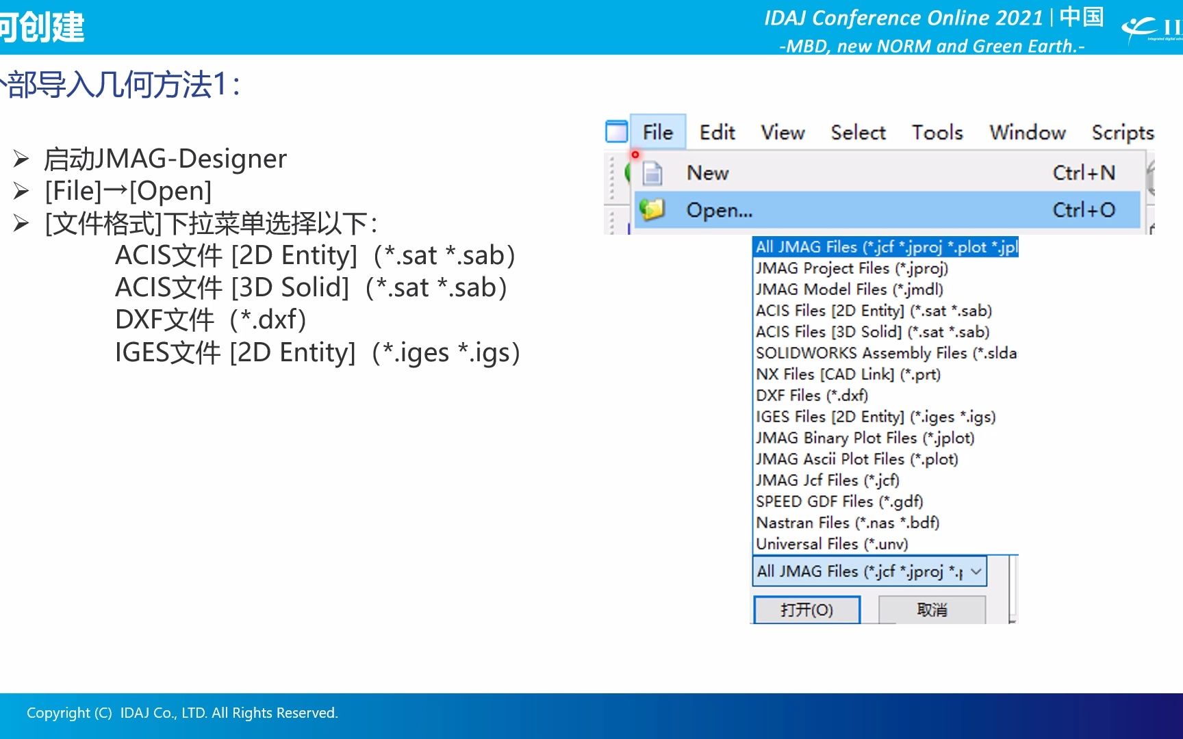Image resolution: width=1183 pixels, height=739 pixels.
Task: Click the 打开(O) button
Action: (x=806, y=610)
